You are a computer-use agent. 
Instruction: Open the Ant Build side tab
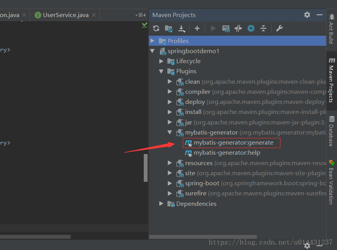332,29
